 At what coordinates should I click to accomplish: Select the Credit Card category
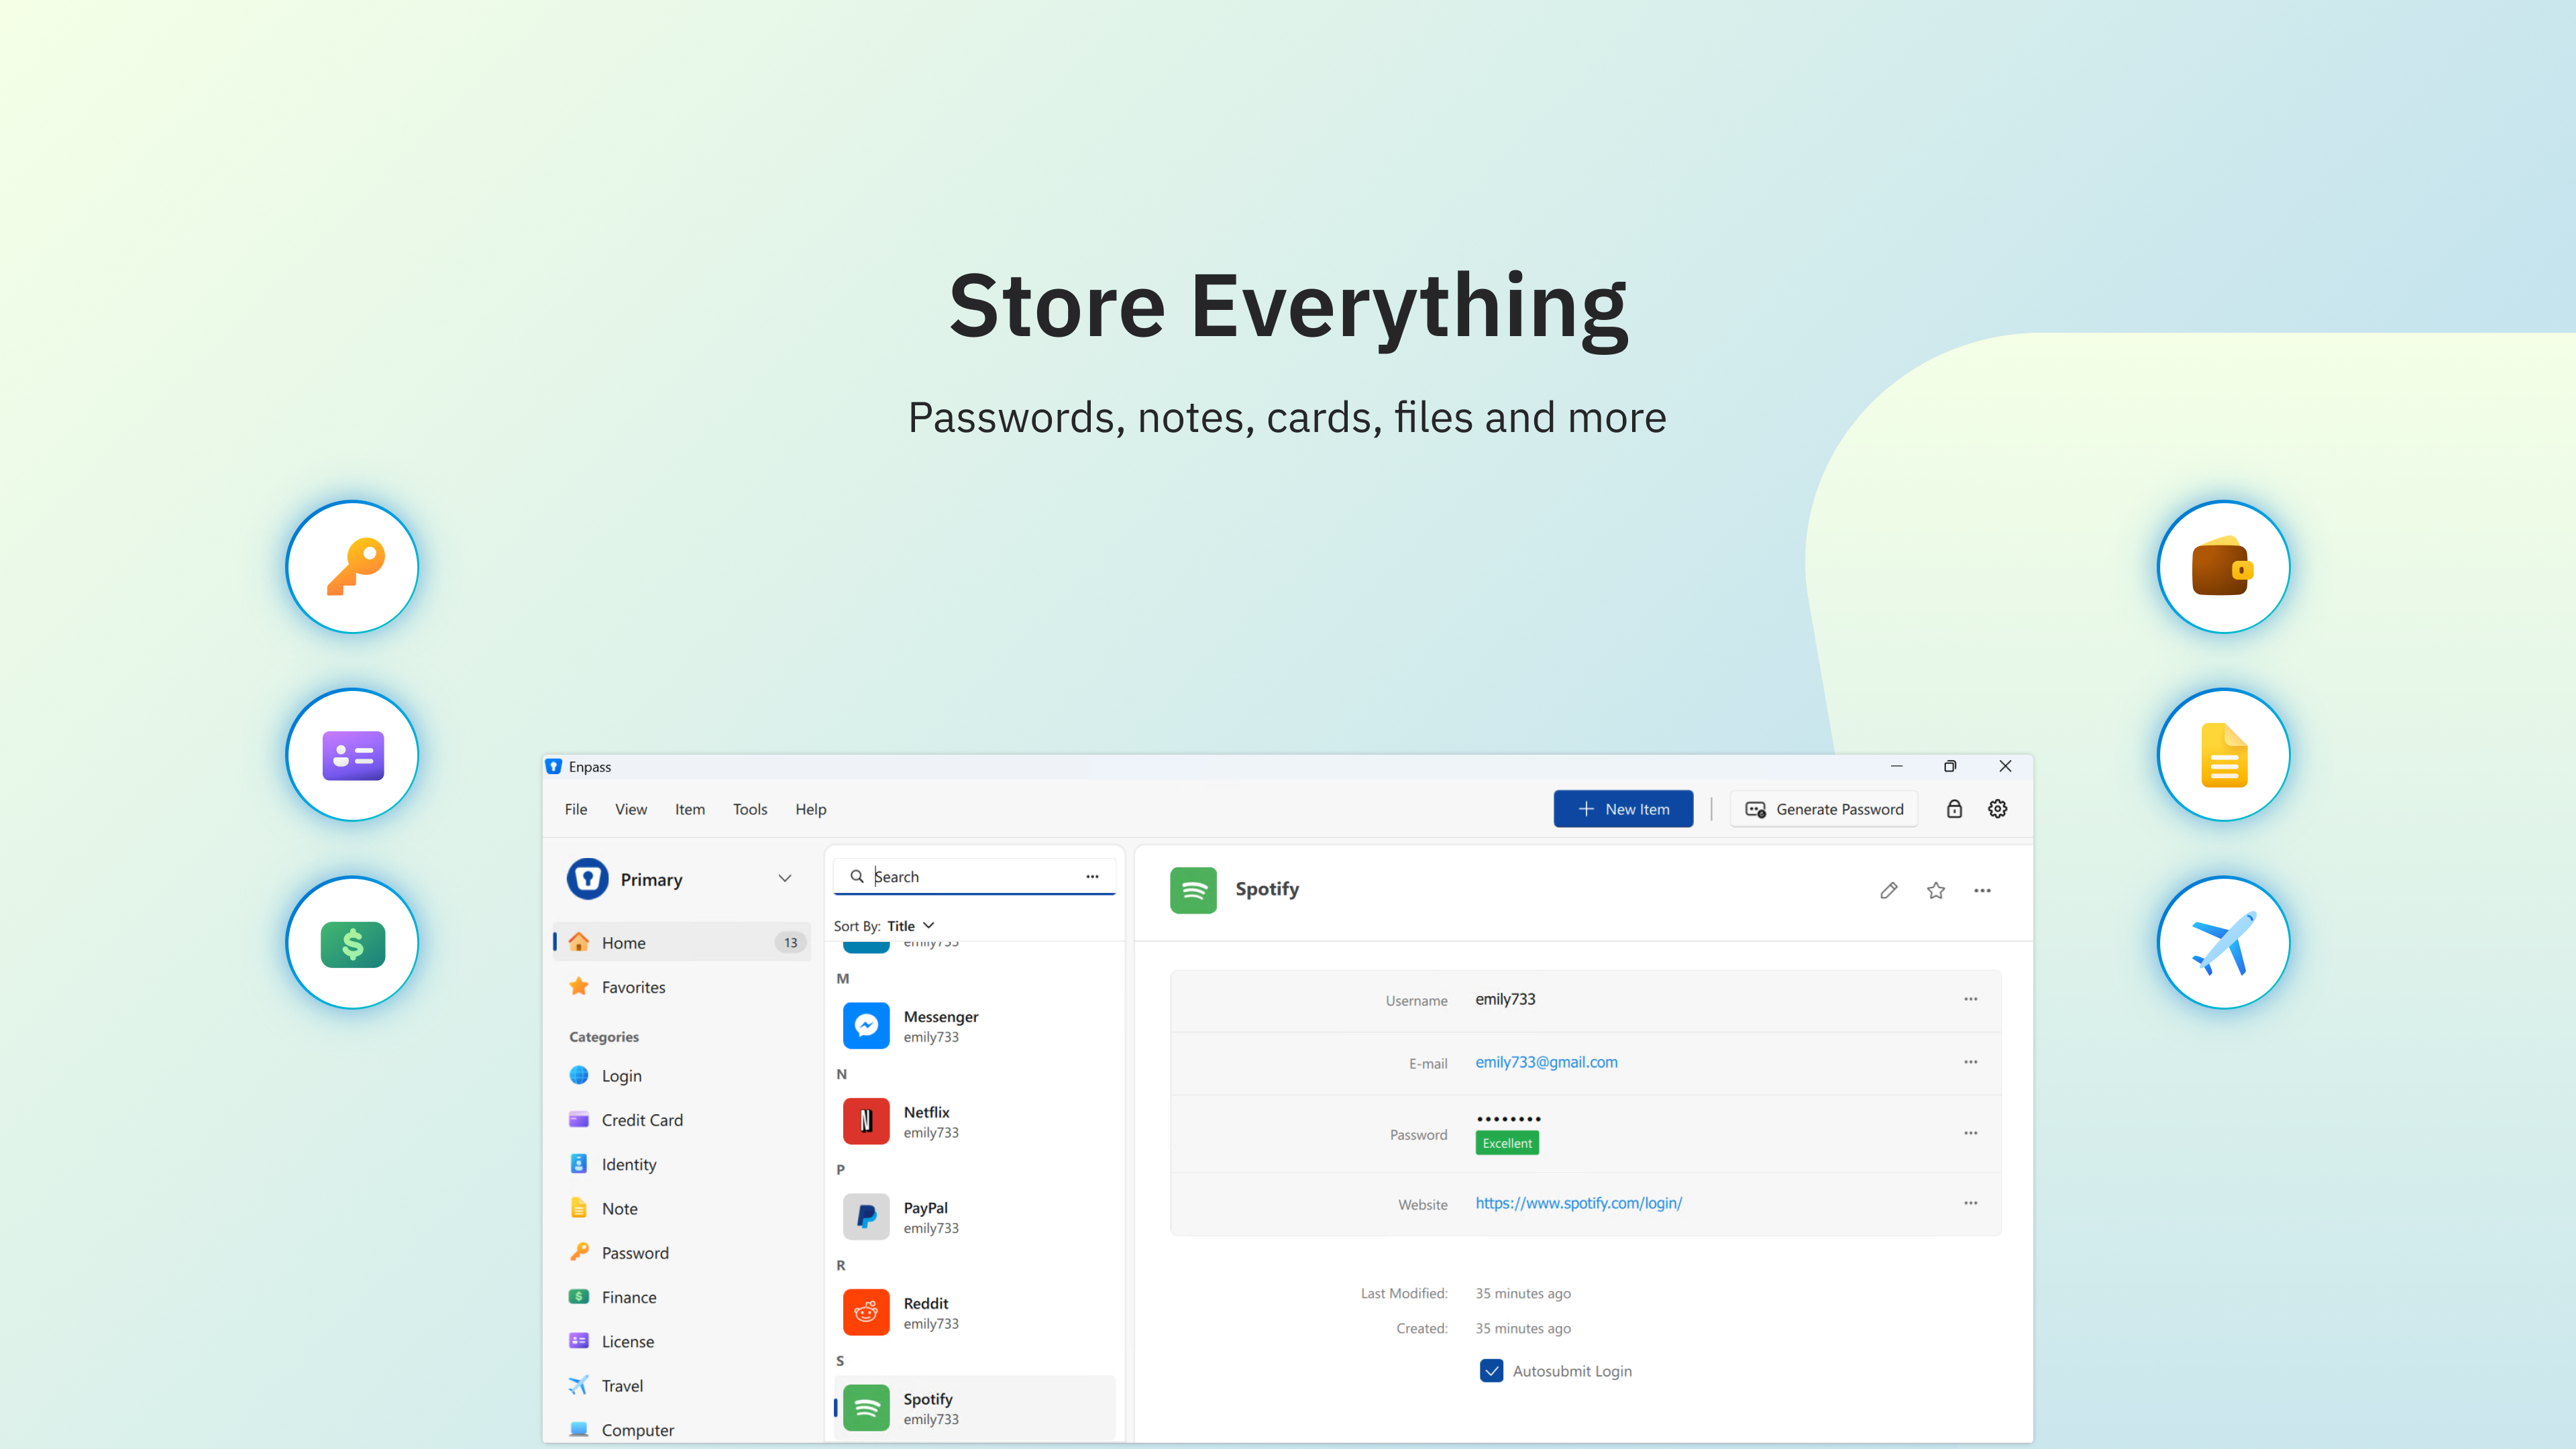[x=682, y=1120]
